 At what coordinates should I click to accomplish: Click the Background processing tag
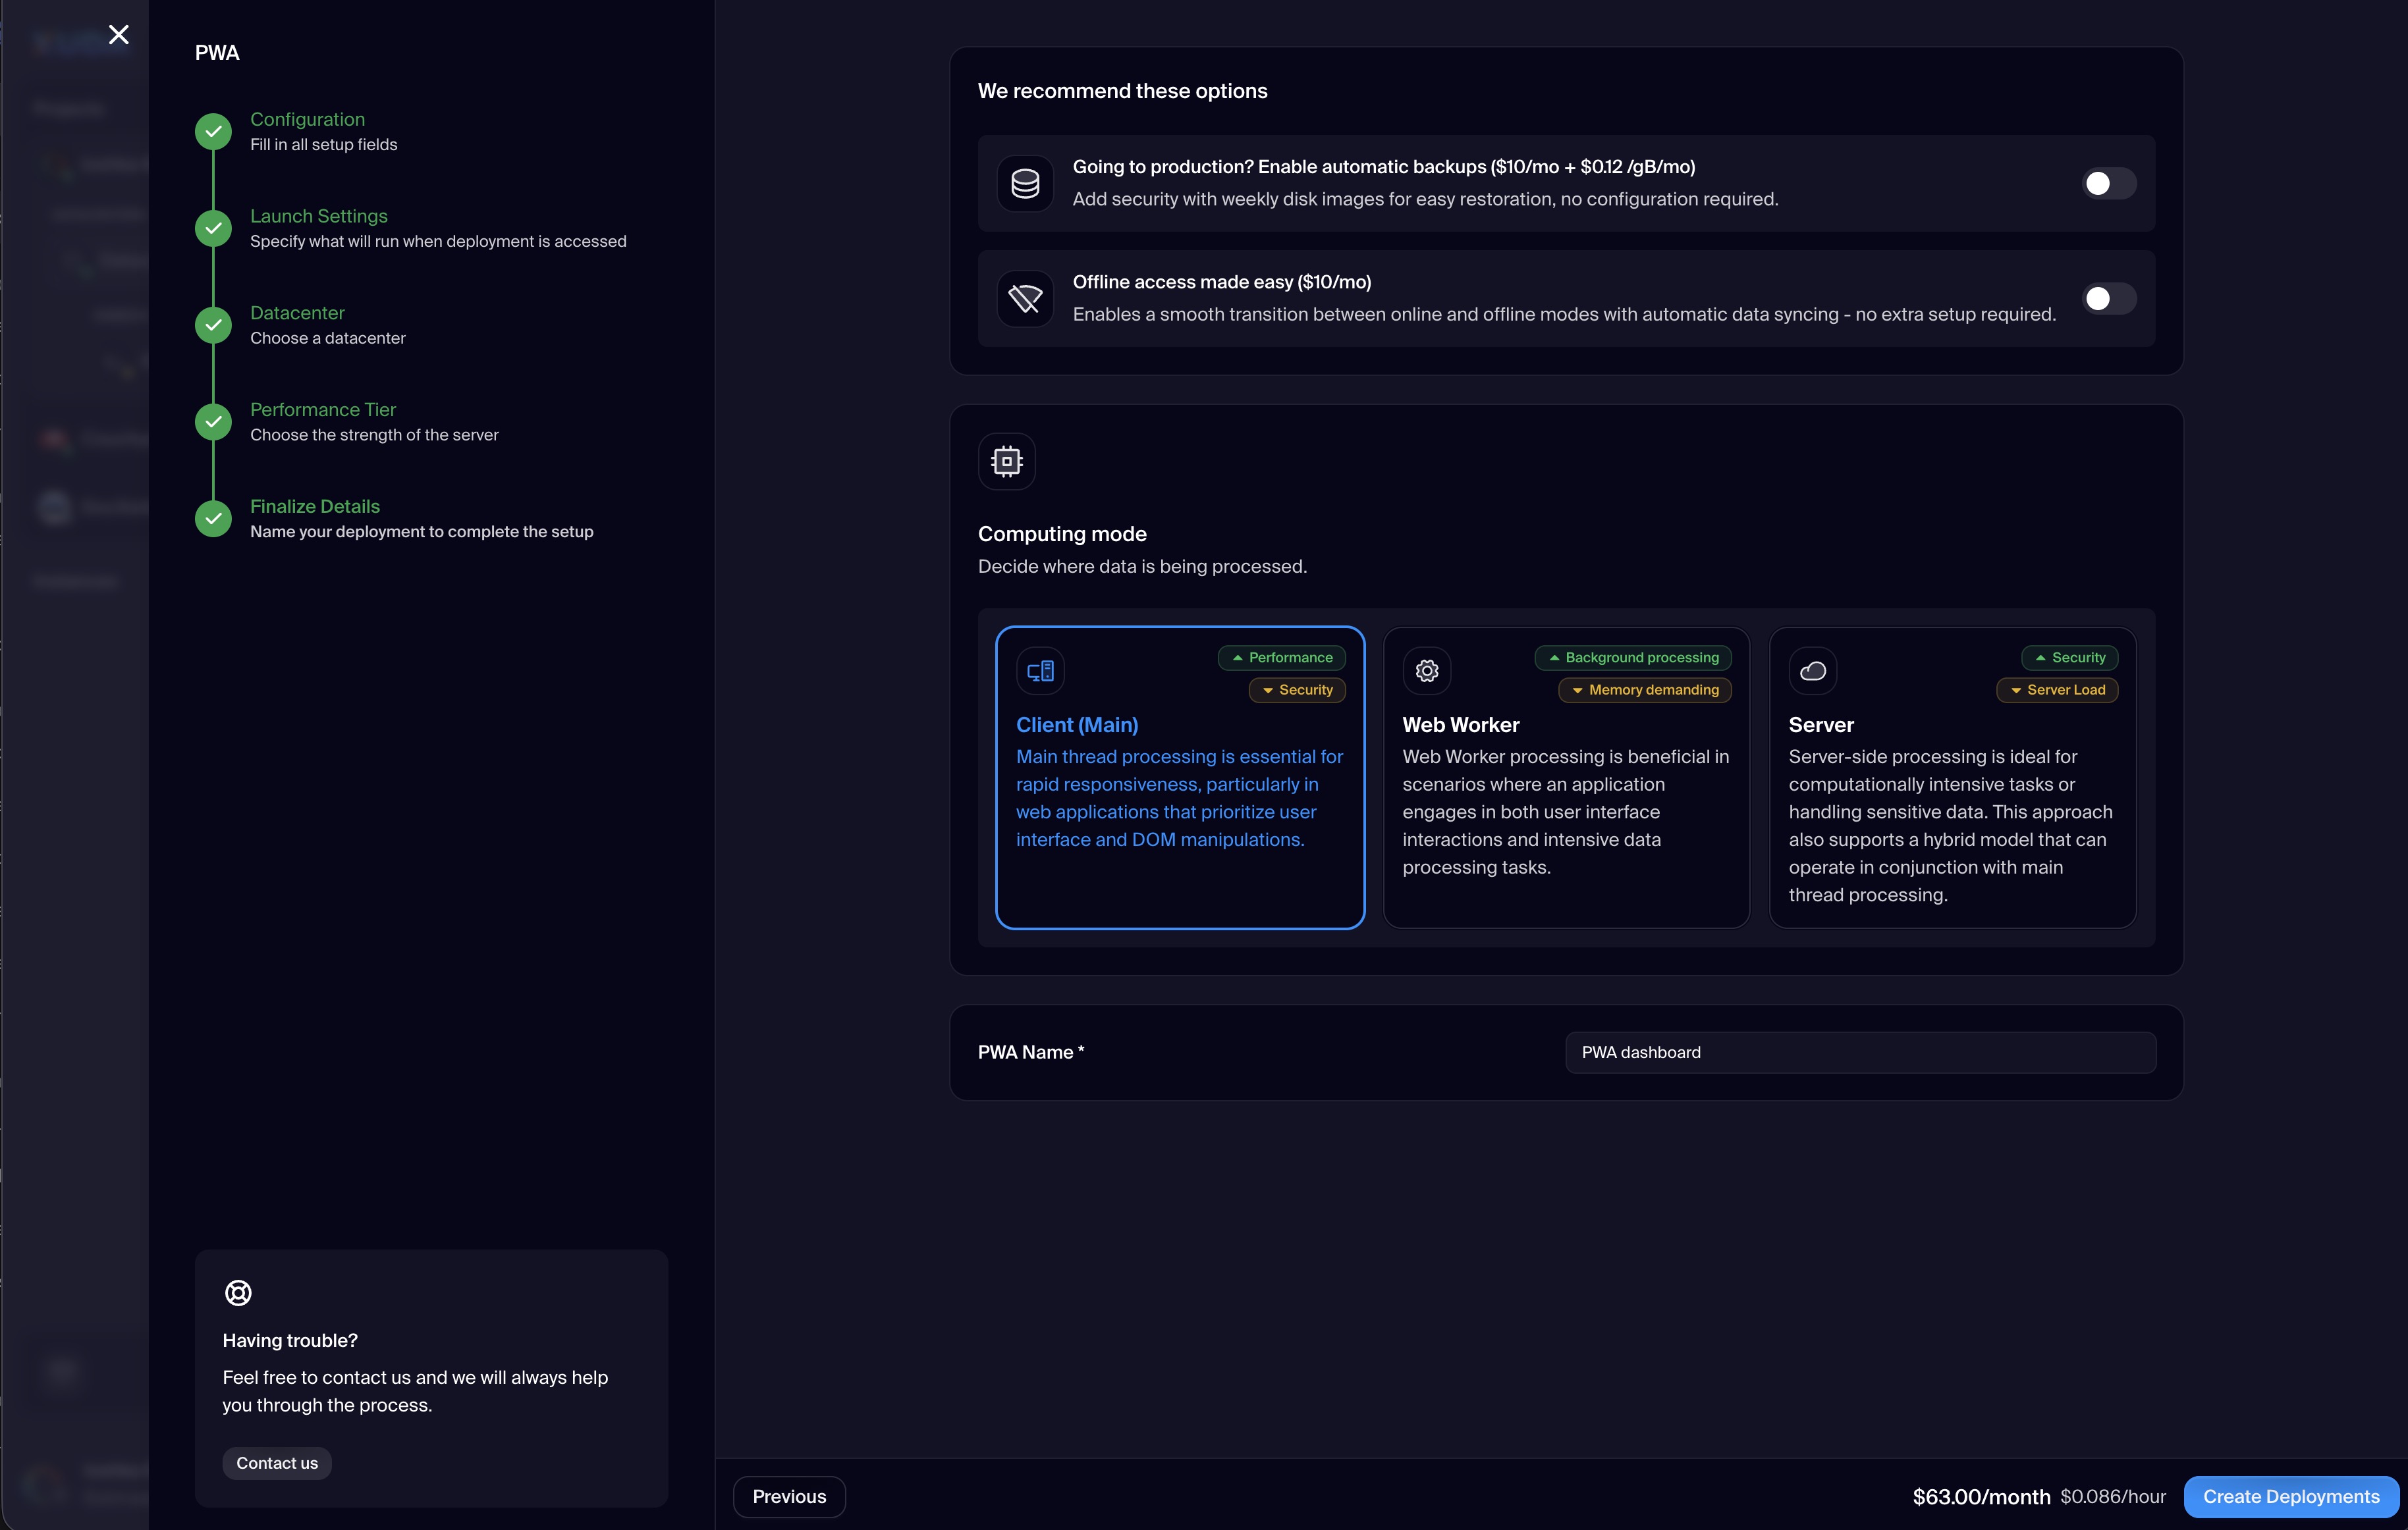(x=1633, y=658)
